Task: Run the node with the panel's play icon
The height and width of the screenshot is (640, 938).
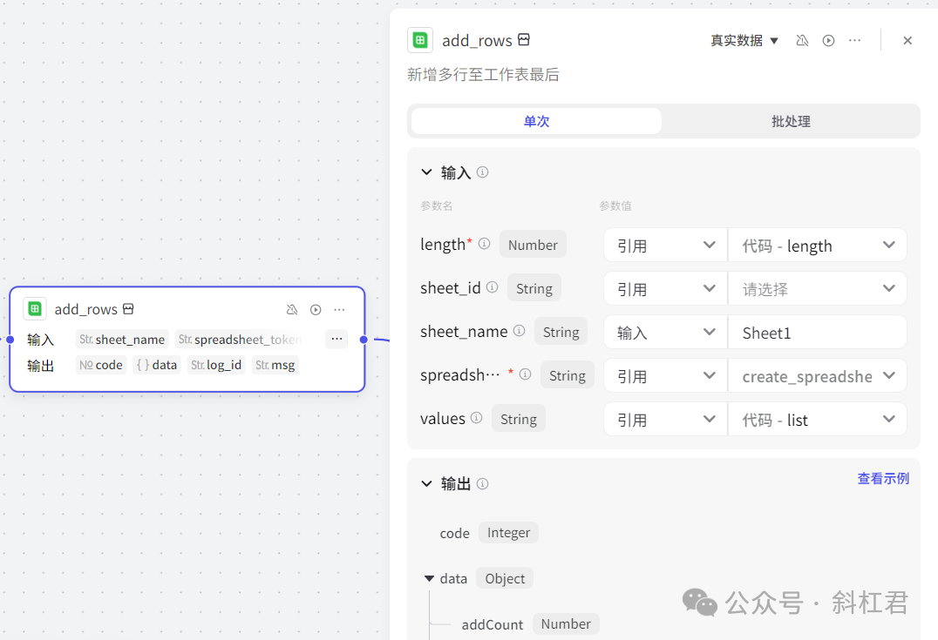Action: [828, 40]
